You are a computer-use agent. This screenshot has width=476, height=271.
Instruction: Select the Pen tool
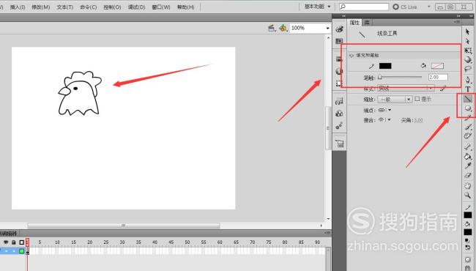[468, 80]
